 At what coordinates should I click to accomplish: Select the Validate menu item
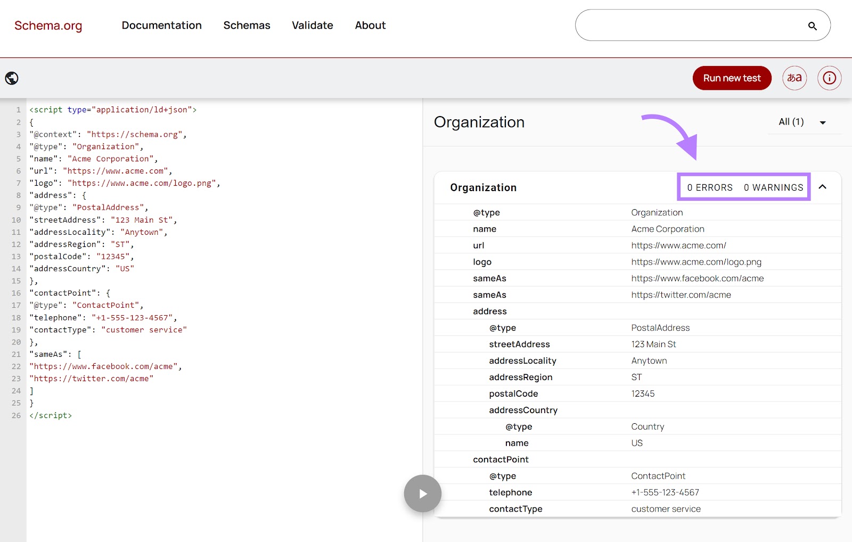coord(312,25)
